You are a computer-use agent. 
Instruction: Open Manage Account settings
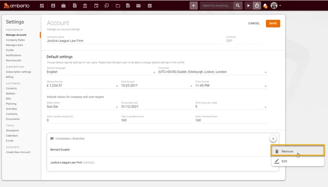pos(16,35)
